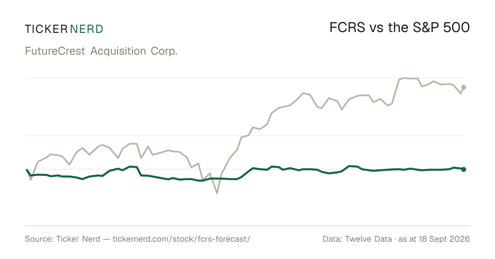495x259 pixels.
Task: Click the green endpoint dot of FCRS line
Action: [x=464, y=169]
